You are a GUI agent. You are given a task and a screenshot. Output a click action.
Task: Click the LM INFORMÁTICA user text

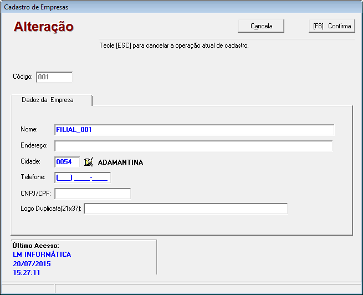tap(42, 255)
